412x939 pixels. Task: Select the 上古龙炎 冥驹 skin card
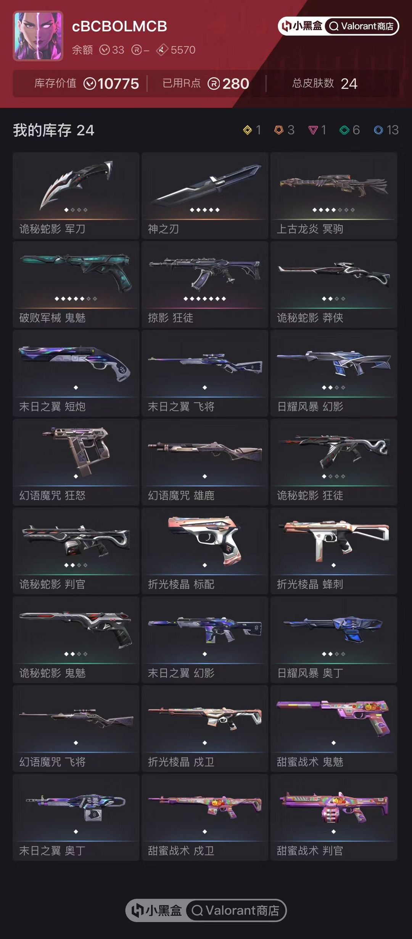[x=334, y=196]
